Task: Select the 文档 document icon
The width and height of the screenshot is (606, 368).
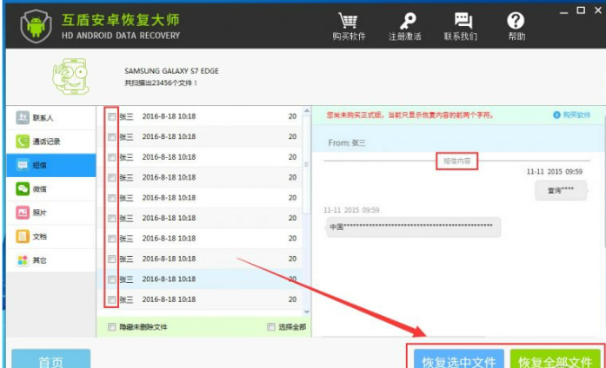Action: [x=23, y=236]
